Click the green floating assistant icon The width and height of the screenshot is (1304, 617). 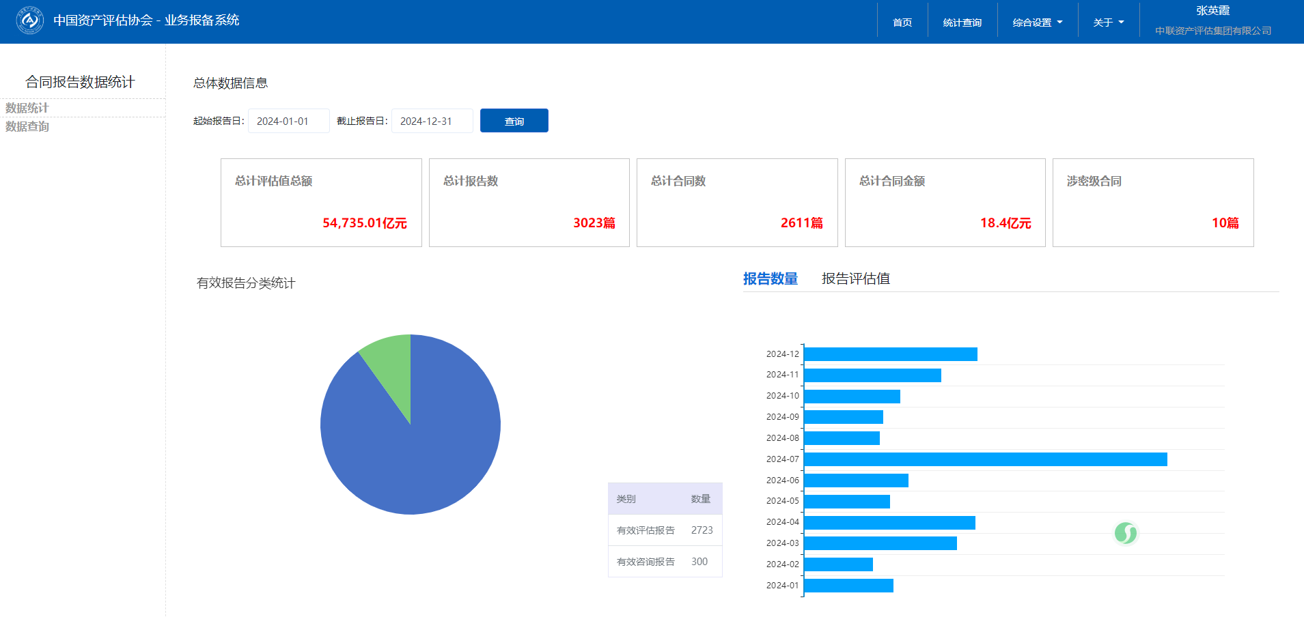coord(1125,533)
